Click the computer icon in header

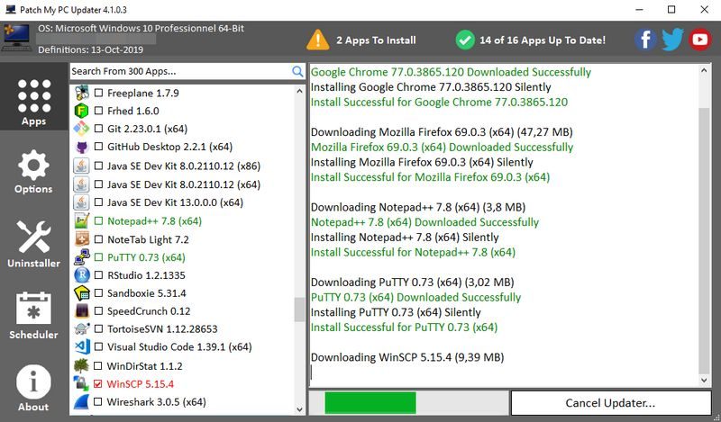pyautogui.click(x=16, y=37)
